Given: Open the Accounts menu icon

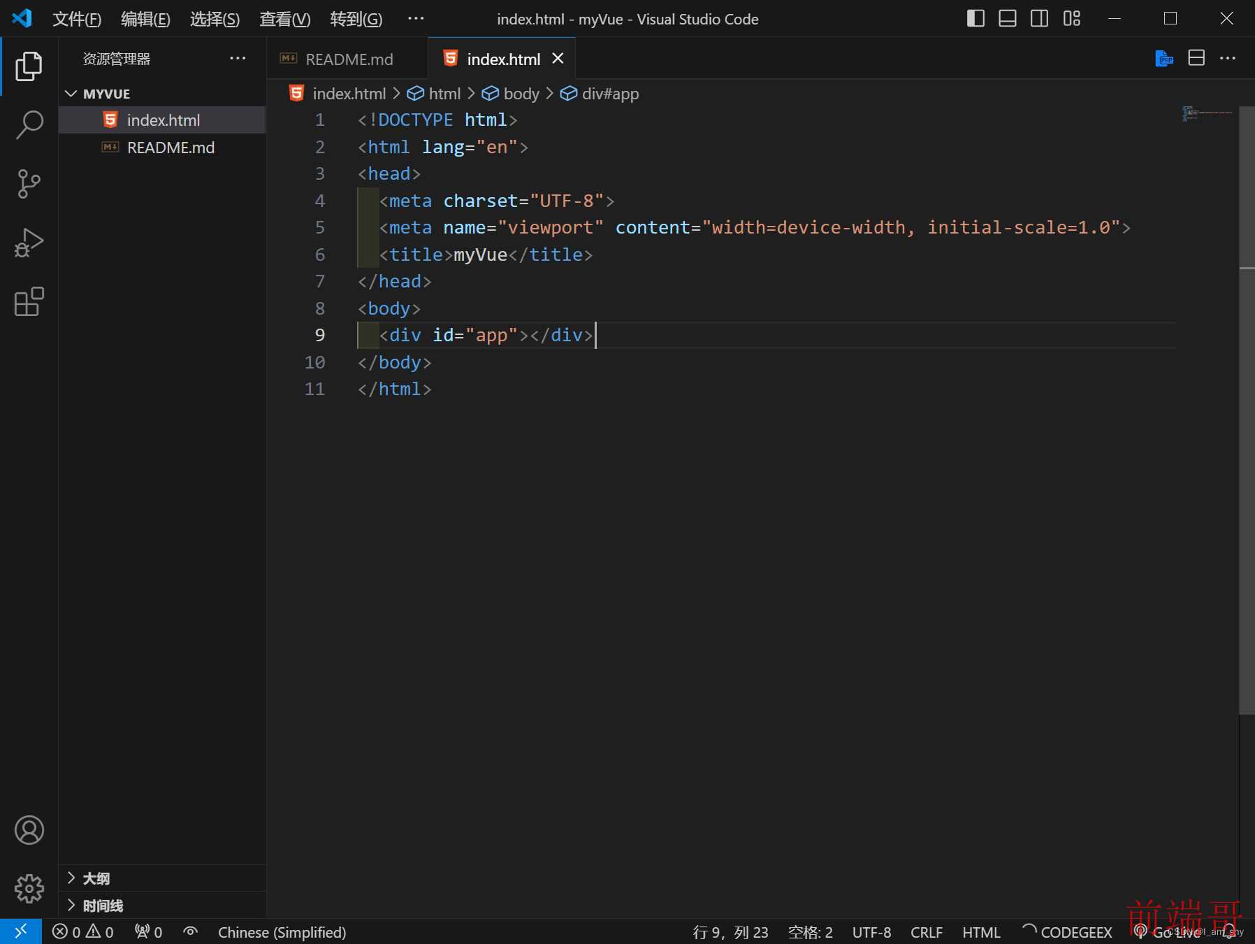Looking at the screenshot, I should pyautogui.click(x=29, y=830).
